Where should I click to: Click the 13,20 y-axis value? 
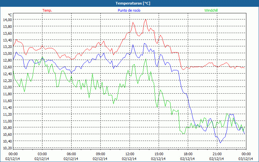pos(7,47)
